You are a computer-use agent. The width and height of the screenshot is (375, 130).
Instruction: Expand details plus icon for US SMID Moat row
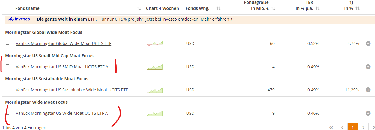(368, 67)
